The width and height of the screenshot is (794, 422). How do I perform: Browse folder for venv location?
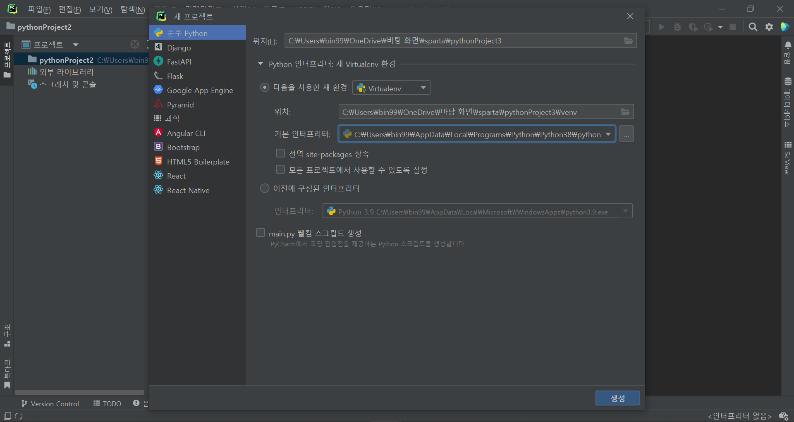click(x=625, y=112)
